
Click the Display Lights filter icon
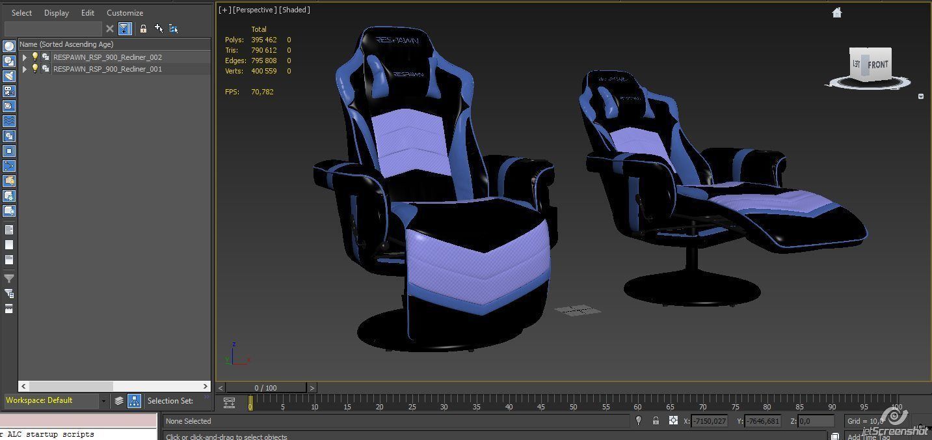9,76
